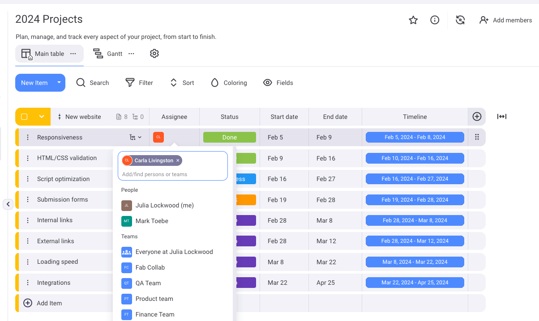Viewport: 539px width, 321px height.
Task: Expand Responsiveness subitems dropdown
Action: point(136,137)
